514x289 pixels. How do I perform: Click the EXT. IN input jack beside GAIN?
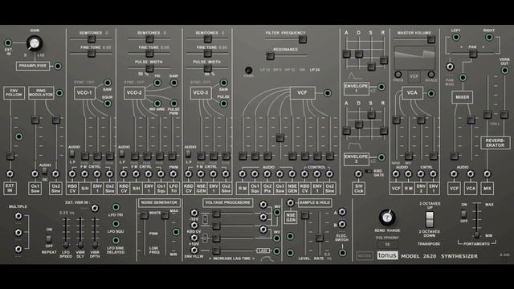[8, 43]
